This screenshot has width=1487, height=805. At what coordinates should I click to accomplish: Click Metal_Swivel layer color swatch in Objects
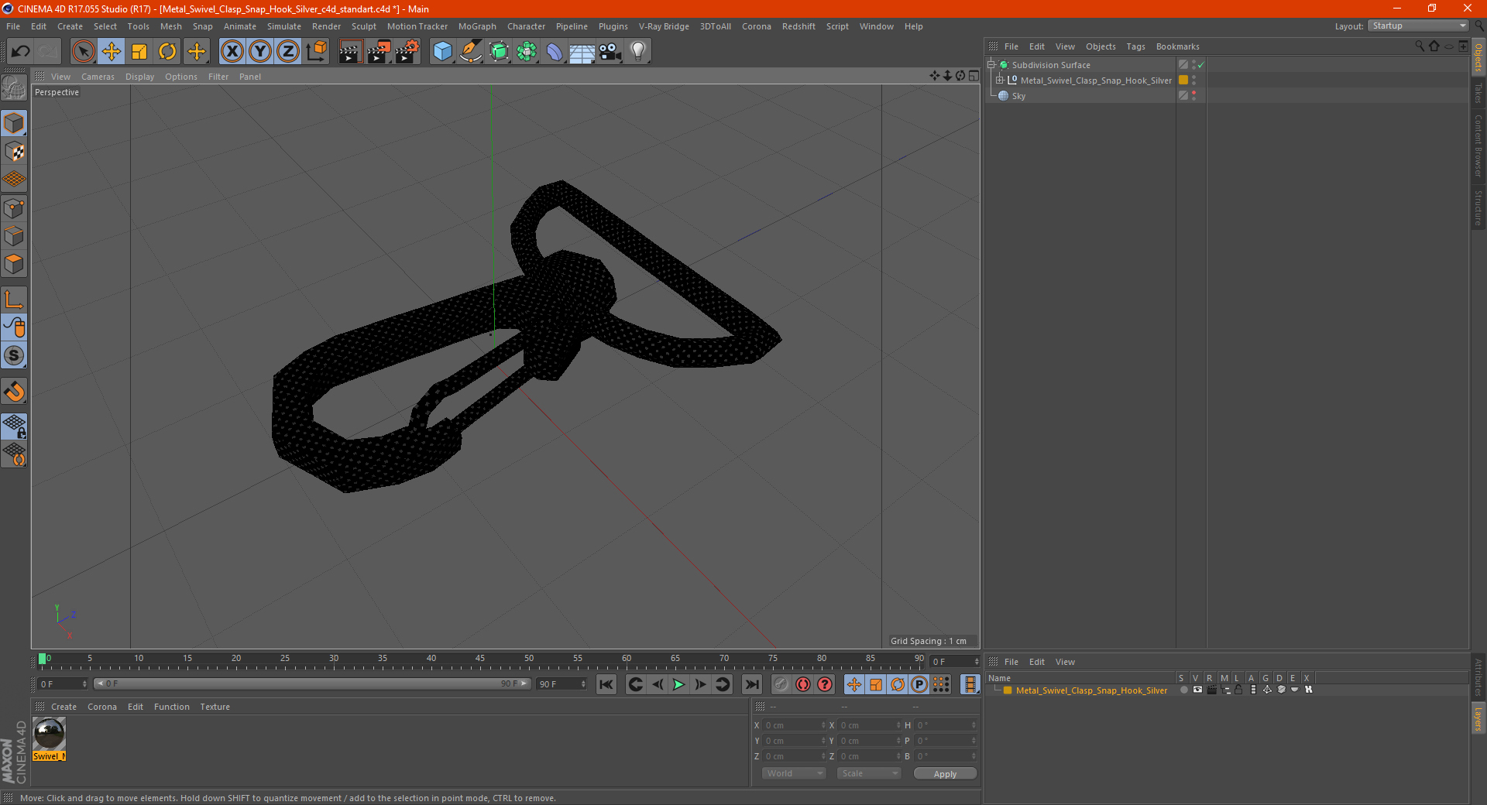pos(1183,80)
